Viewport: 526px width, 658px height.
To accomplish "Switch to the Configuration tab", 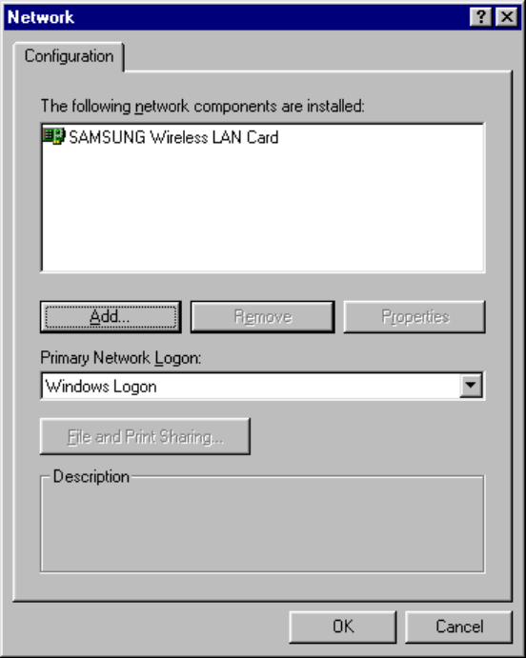I will coord(69,56).
